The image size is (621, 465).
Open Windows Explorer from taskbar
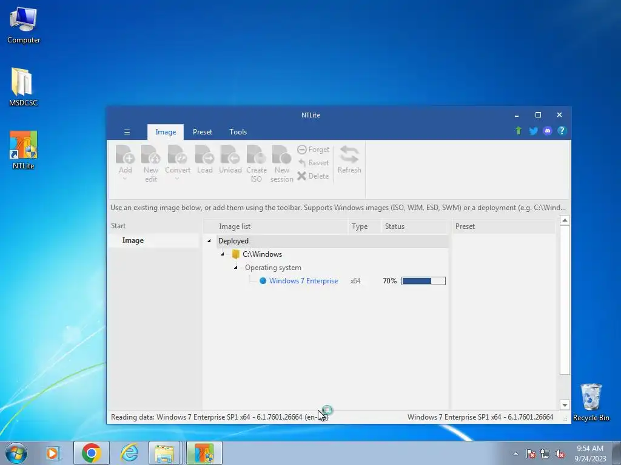[164, 453]
